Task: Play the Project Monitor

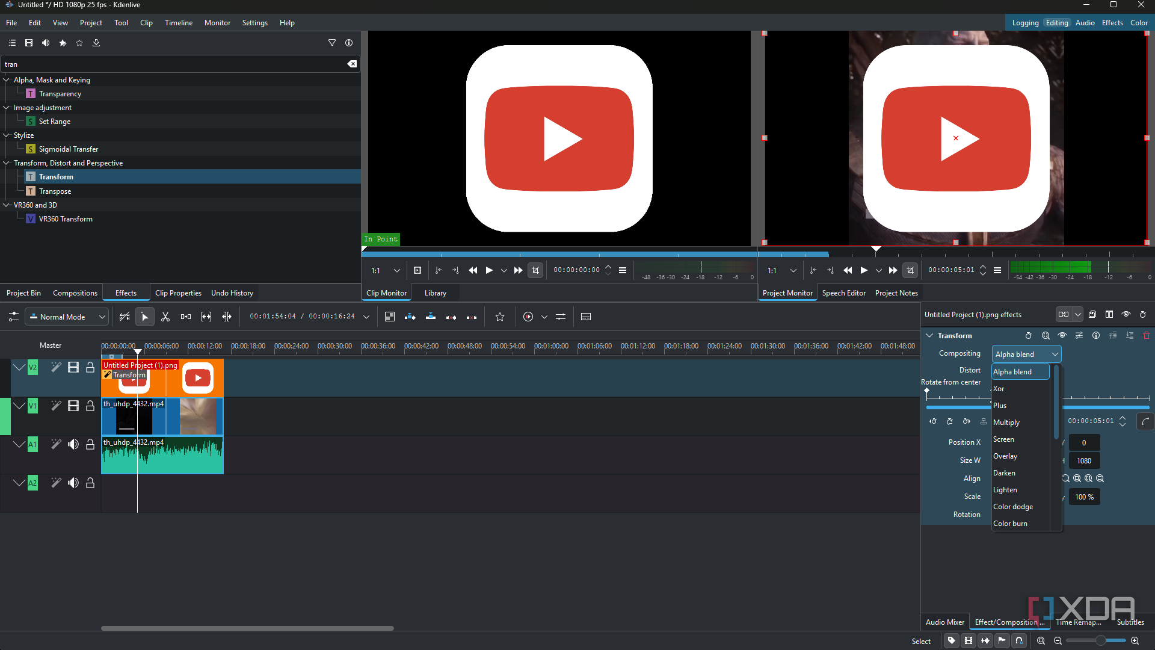Action: tap(864, 270)
